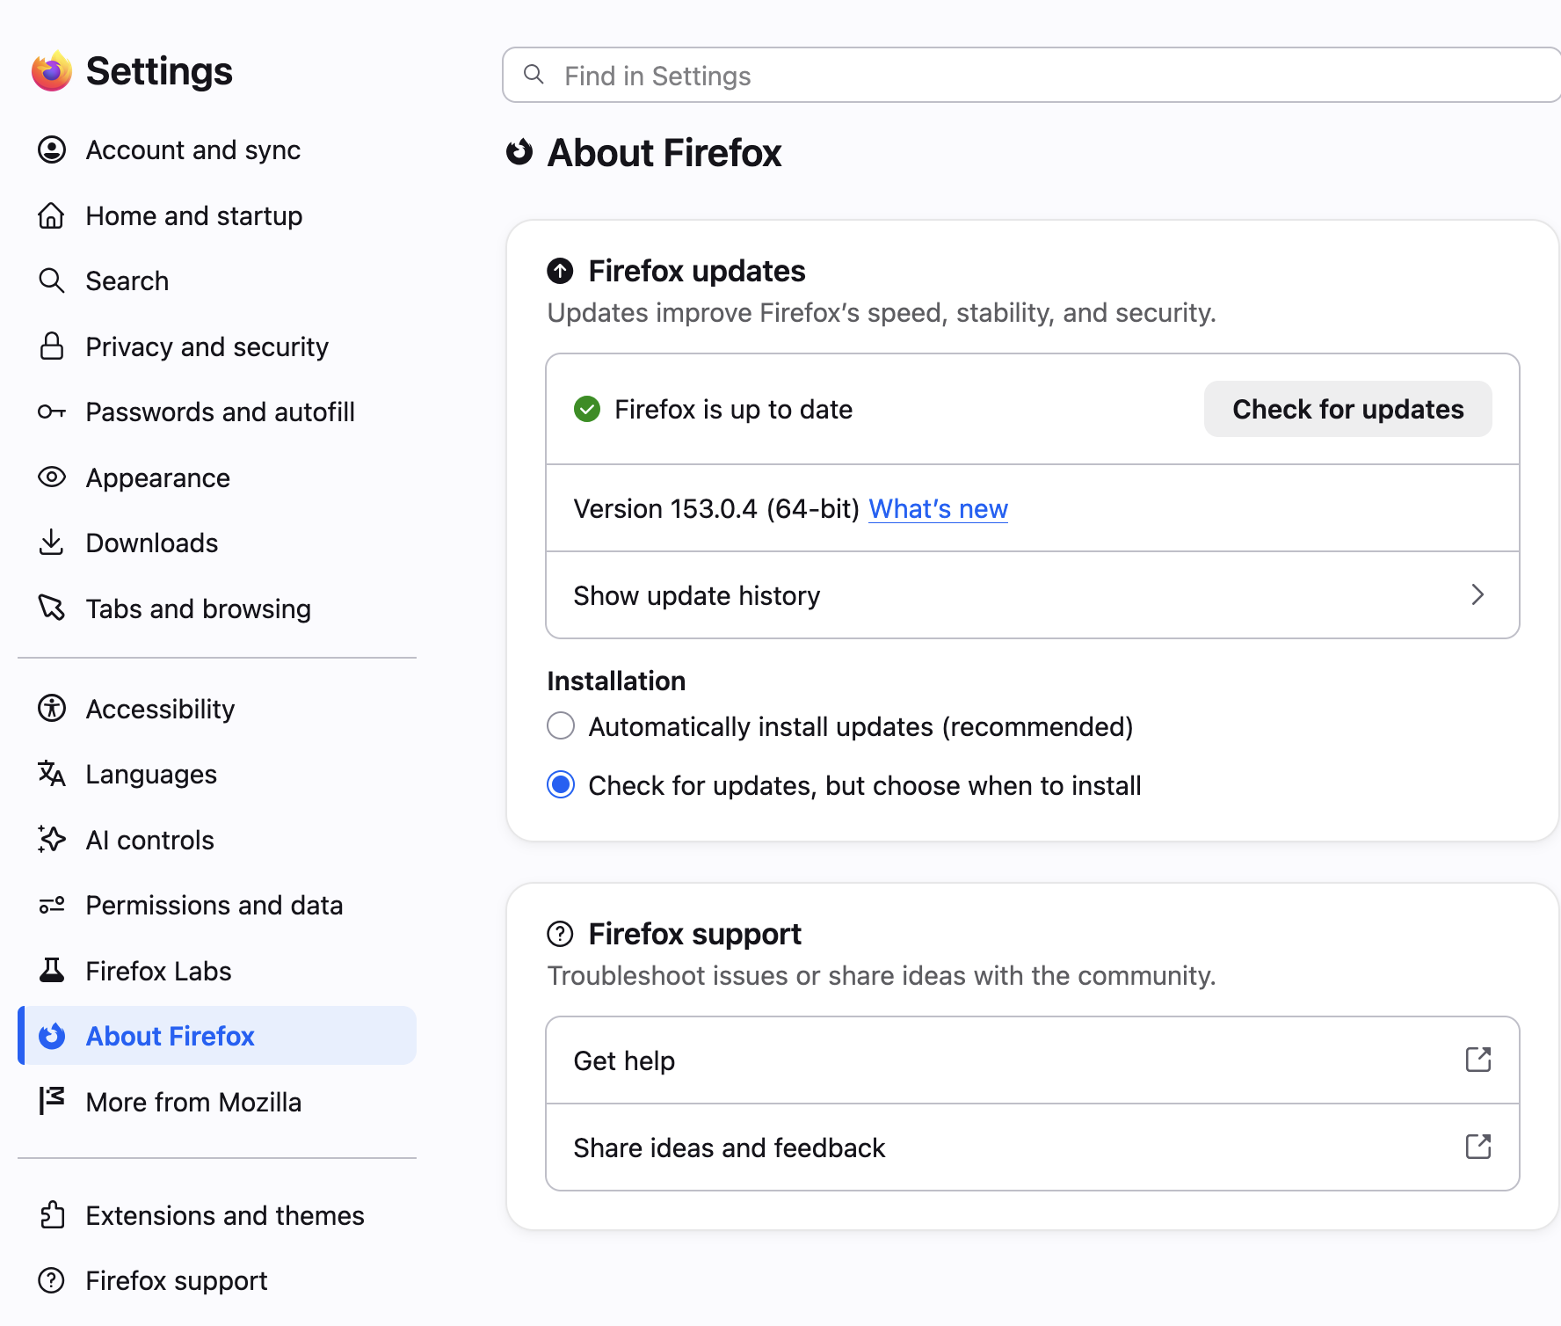
Task: Click Firefox is up to date status text
Action: [x=733, y=410]
